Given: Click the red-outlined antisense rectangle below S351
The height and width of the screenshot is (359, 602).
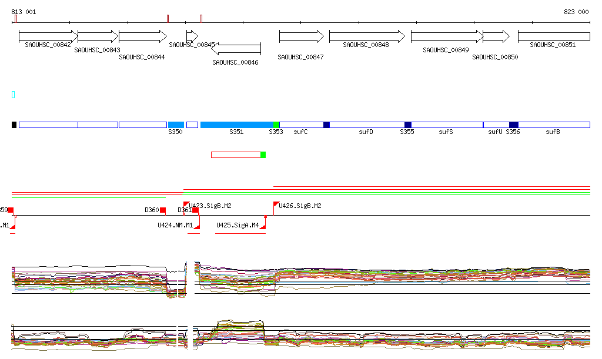Looking at the screenshot, I should pyautogui.click(x=236, y=155).
